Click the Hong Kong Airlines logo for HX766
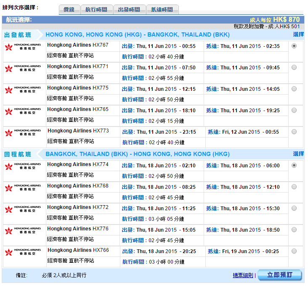This screenshot has width=308, height=288. pyautogui.click(x=23, y=251)
